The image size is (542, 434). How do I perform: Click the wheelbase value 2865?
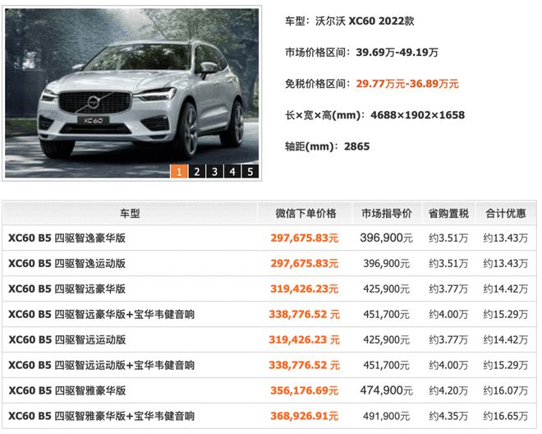[356, 146]
